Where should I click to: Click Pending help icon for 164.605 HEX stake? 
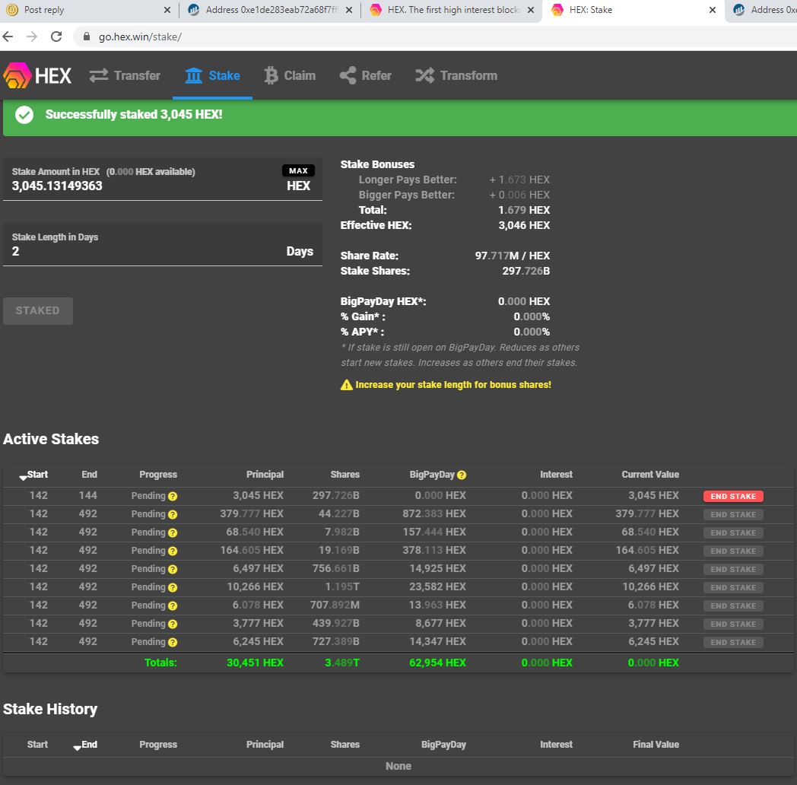point(173,551)
